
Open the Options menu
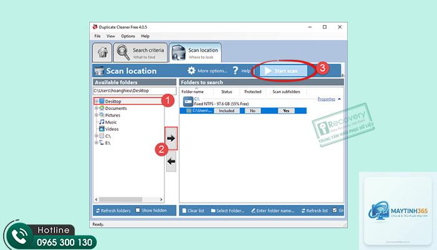(128, 36)
